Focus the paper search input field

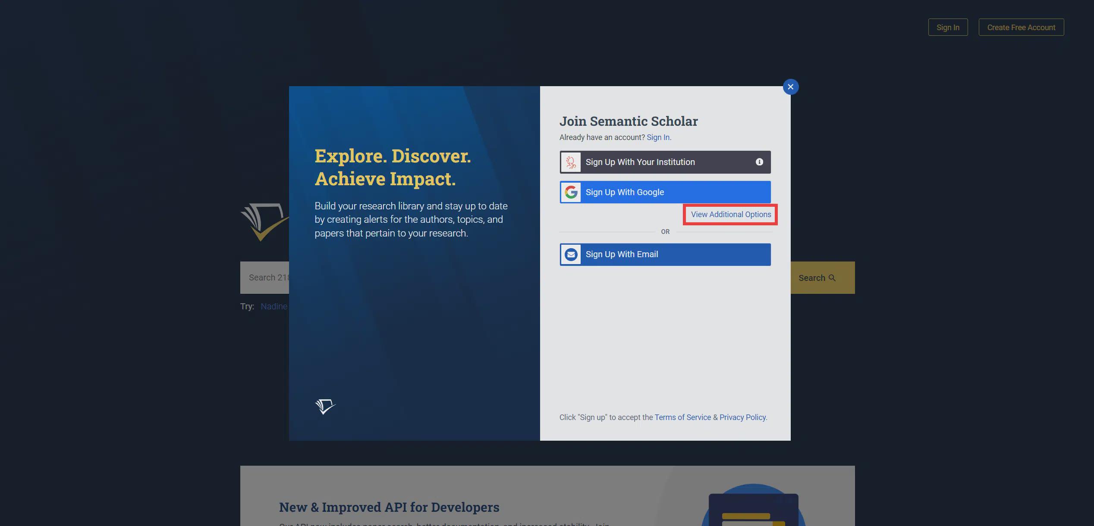pos(264,278)
